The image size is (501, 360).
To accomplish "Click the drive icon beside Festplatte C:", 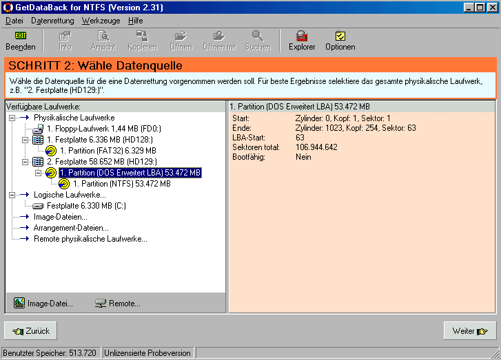I will [x=38, y=207].
